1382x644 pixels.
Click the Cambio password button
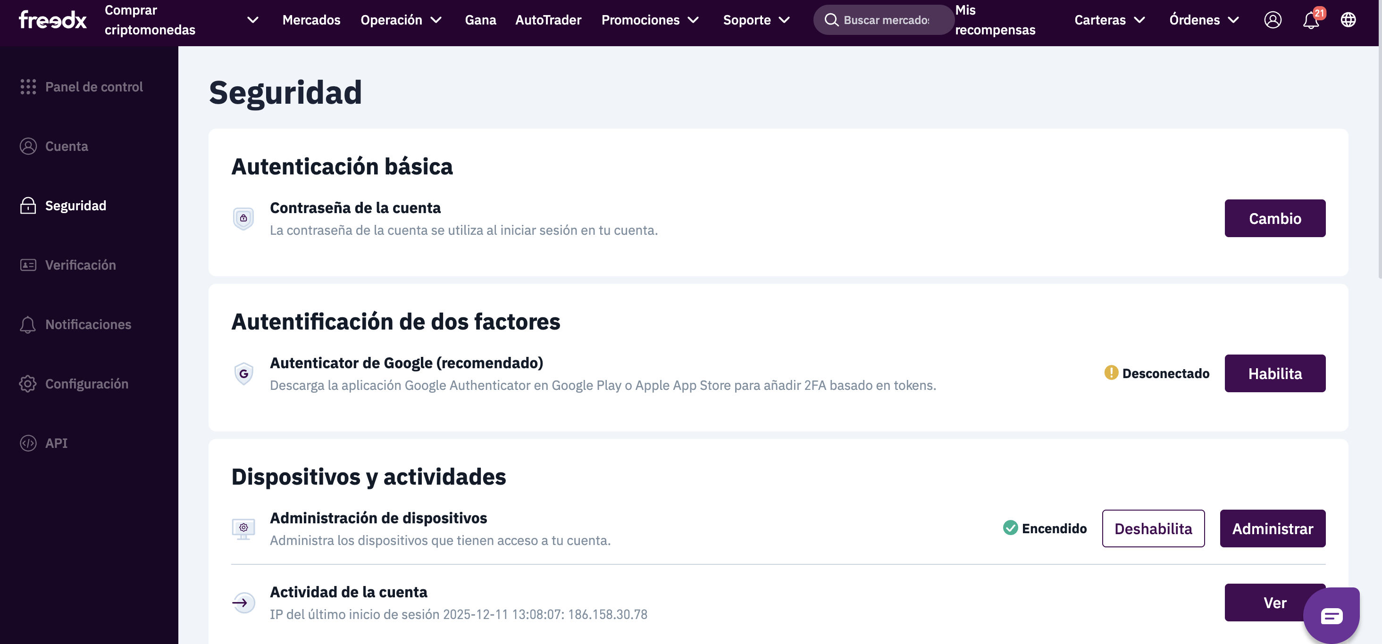tap(1275, 218)
